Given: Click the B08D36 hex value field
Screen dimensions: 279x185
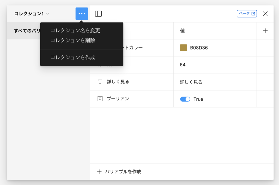Looking at the screenshot, I should click(199, 48).
